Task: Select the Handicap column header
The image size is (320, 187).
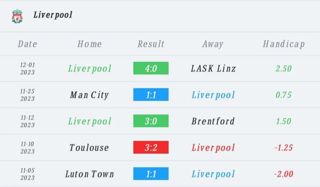Action: [284, 44]
